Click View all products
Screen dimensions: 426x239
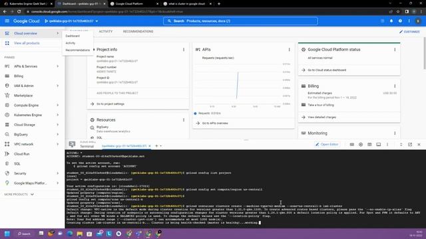coord(27,43)
